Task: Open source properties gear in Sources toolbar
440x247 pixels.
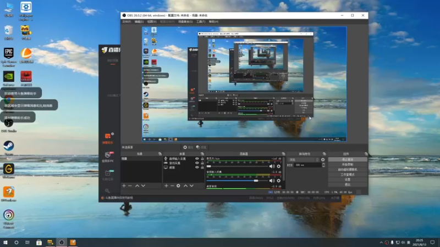Action: [178, 186]
